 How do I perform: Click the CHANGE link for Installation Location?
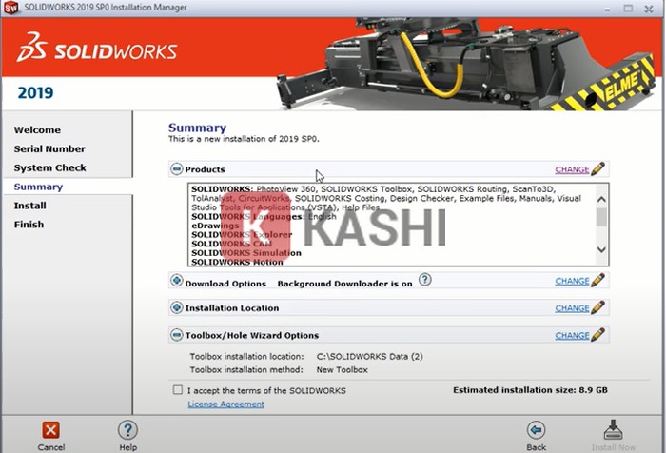[572, 308]
